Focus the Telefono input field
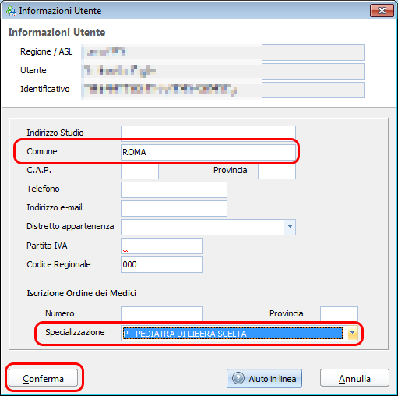Screen dimensions: 398x396 [x=174, y=189]
